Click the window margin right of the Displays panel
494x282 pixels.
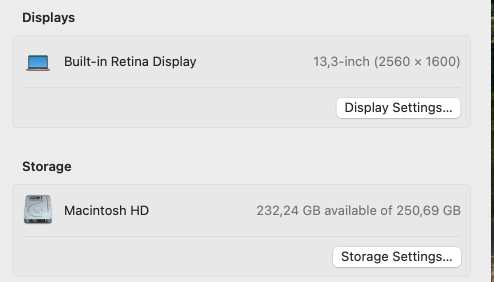pos(480,80)
